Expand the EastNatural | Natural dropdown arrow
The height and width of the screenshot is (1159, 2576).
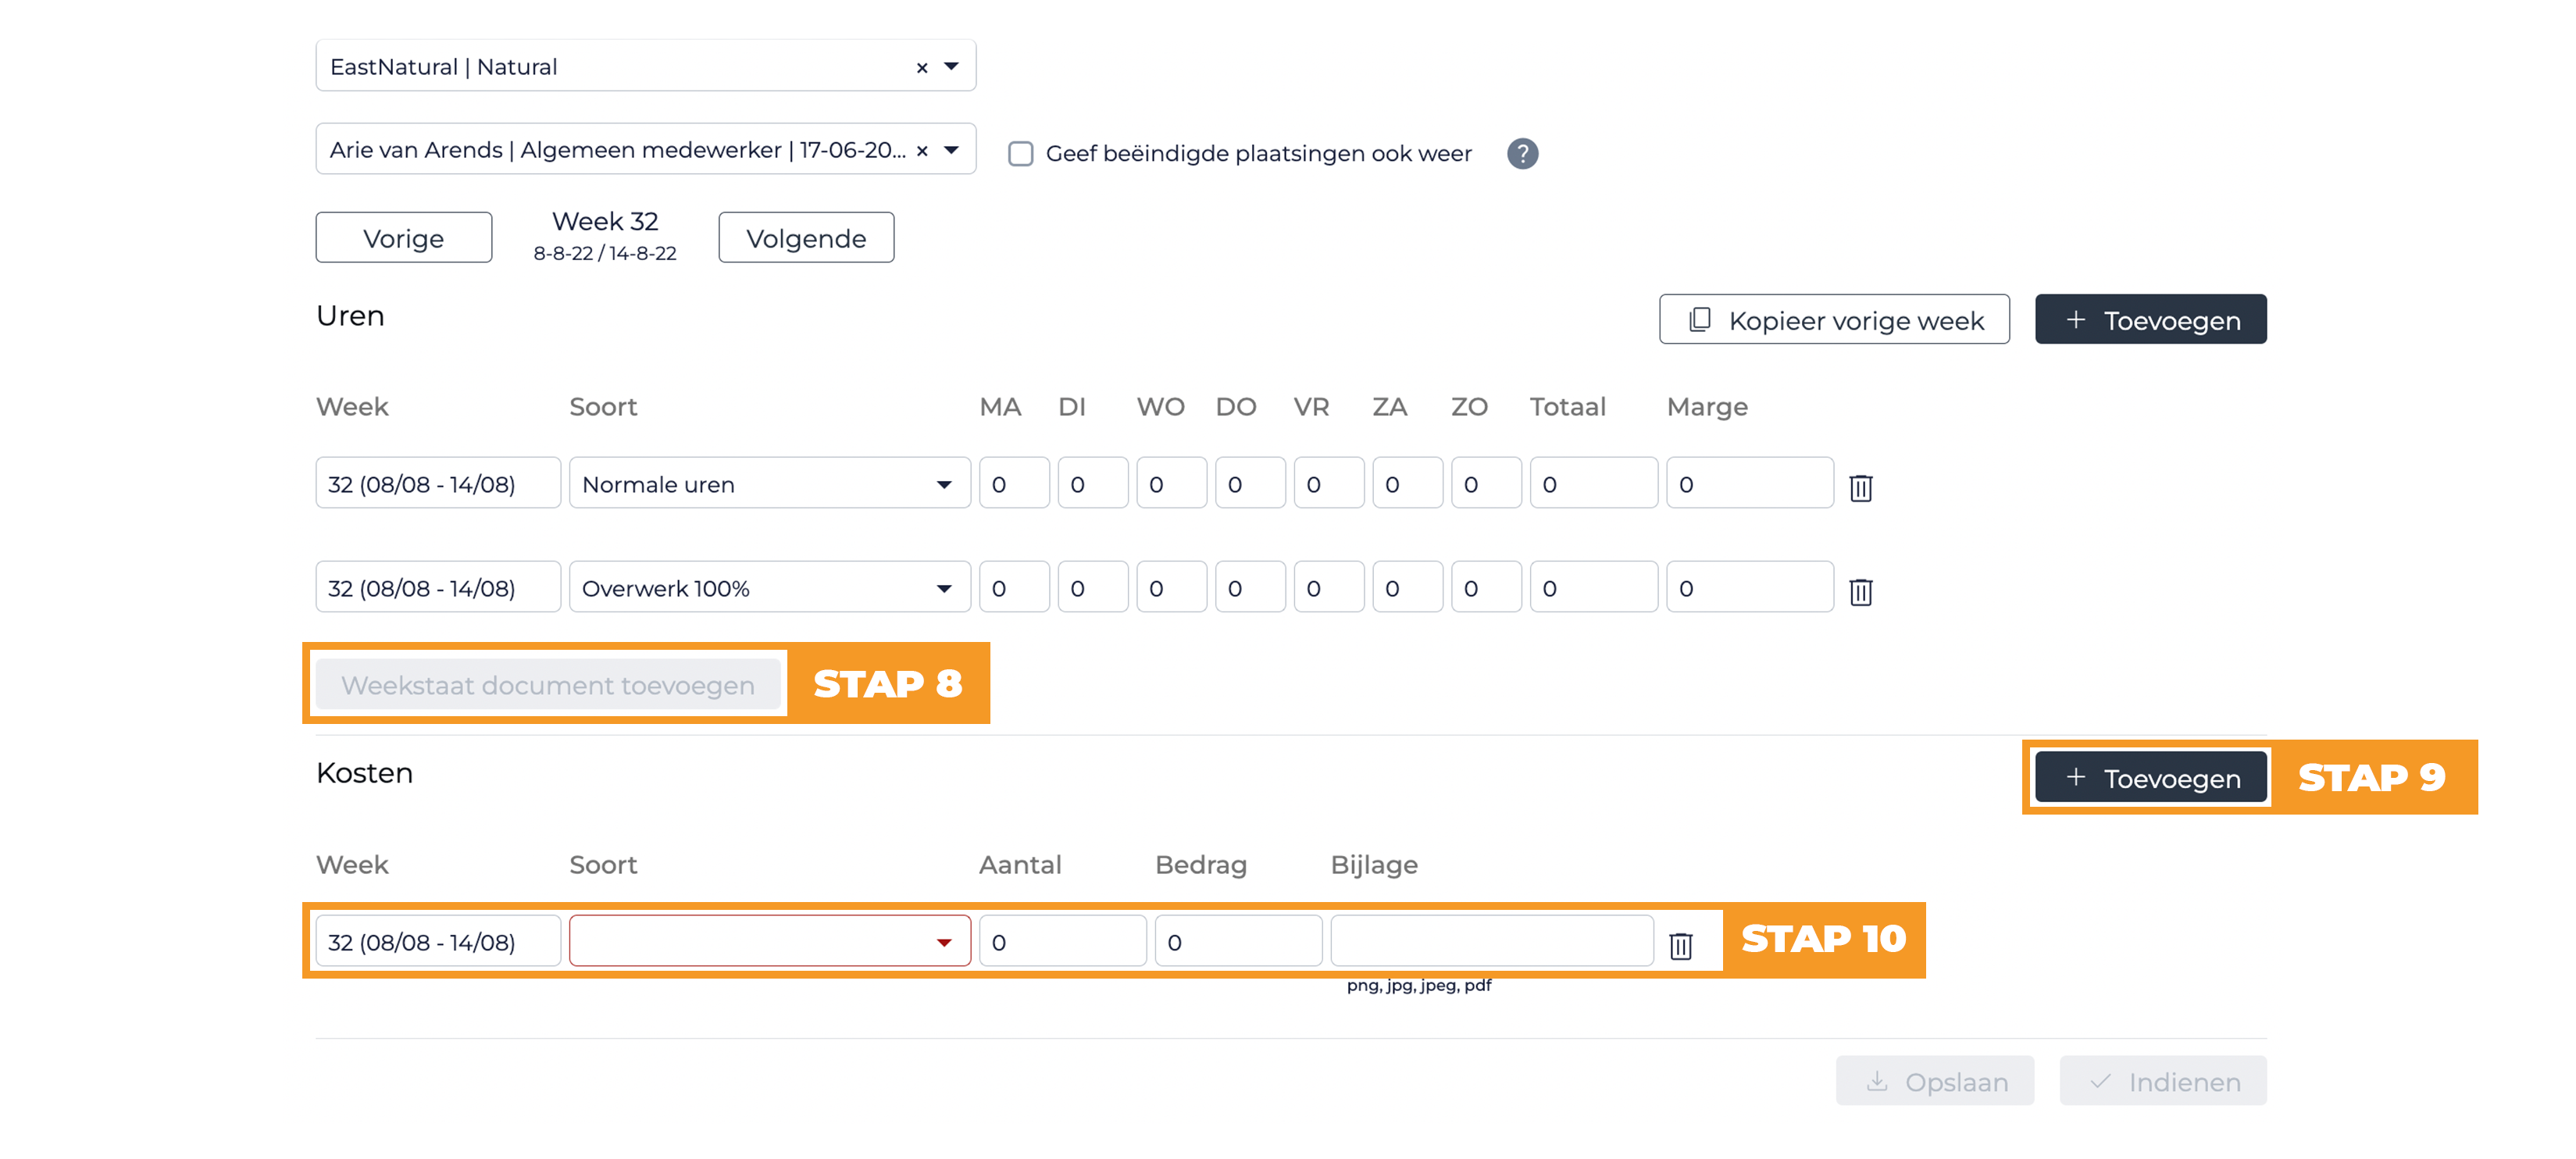pos(951,66)
